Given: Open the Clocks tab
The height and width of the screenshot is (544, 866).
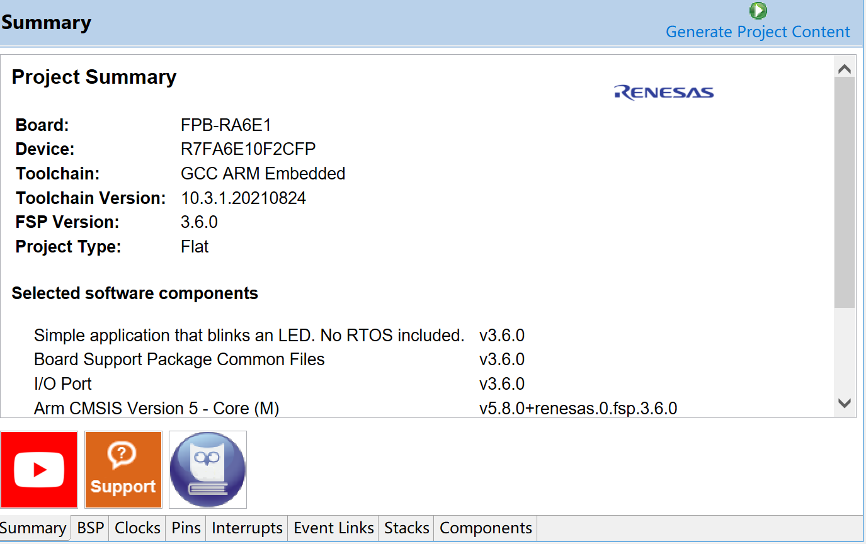Looking at the screenshot, I should tap(138, 528).
